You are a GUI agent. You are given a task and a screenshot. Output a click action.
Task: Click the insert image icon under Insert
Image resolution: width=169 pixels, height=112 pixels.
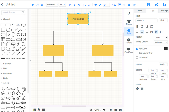click(x=142, y=89)
